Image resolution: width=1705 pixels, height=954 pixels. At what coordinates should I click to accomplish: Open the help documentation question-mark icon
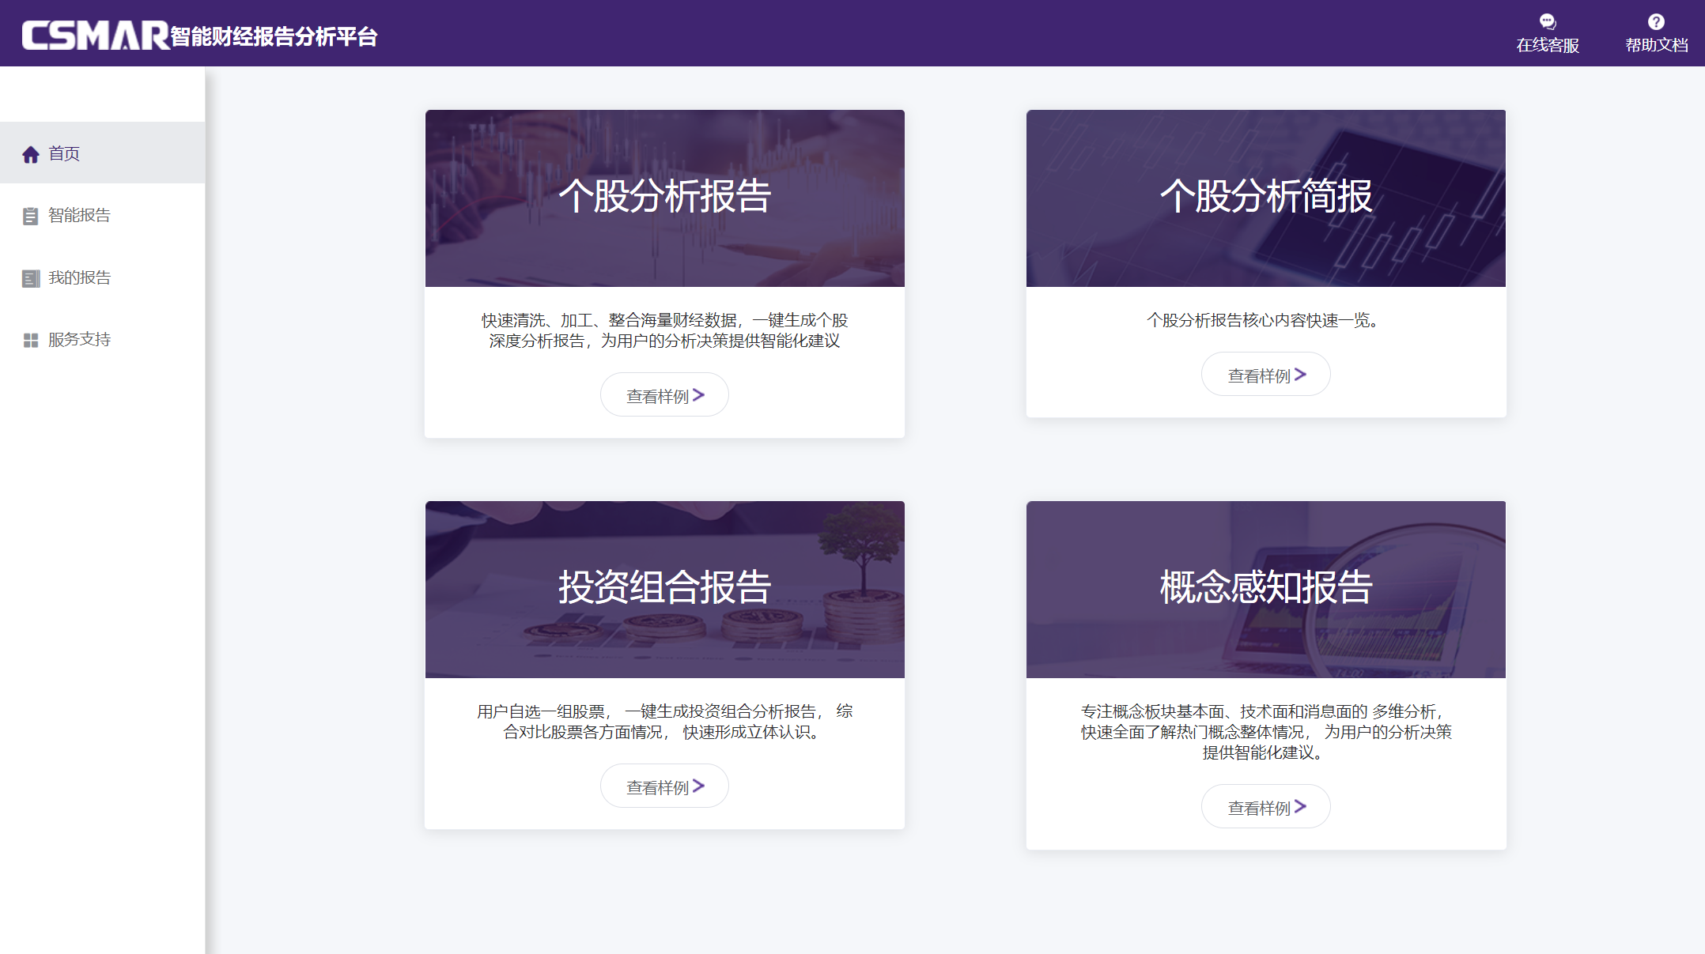[1656, 21]
